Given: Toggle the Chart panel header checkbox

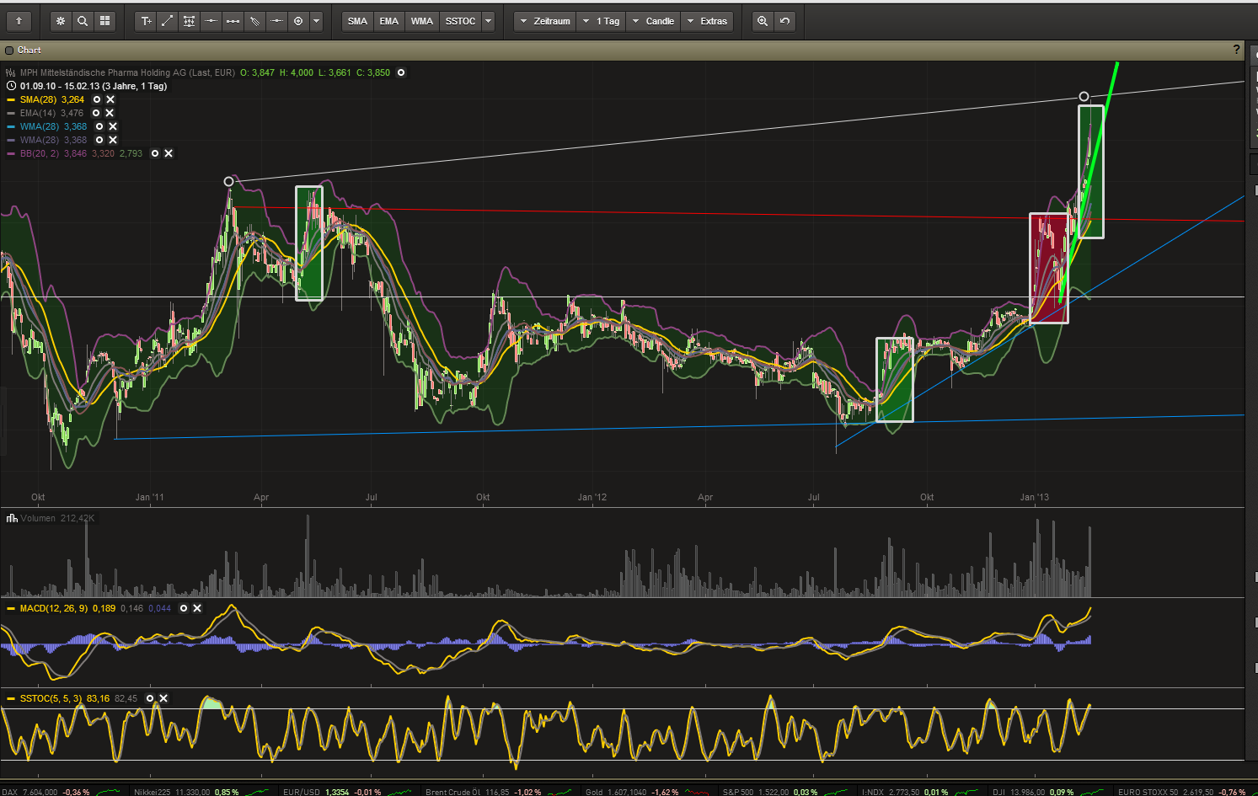Looking at the screenshot, I should pyautogui.click(x=9, y=51).
